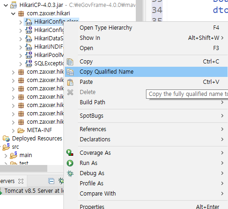Click the HikariCP-4.0.3.jar archive icon
This screenshot has width=228, height=209.
(13, 5)
